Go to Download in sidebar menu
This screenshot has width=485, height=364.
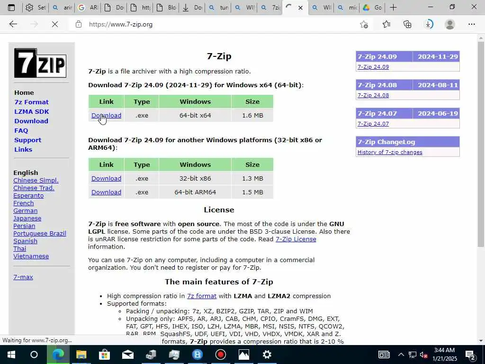tap(31, 121)
